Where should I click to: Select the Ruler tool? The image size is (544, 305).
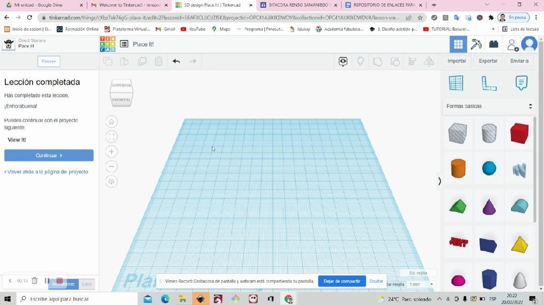pyautogui.click(x=489, y=83)
